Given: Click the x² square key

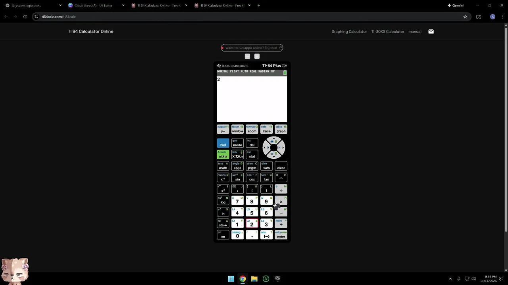Looking at the screenshot, I should point(223,189).
